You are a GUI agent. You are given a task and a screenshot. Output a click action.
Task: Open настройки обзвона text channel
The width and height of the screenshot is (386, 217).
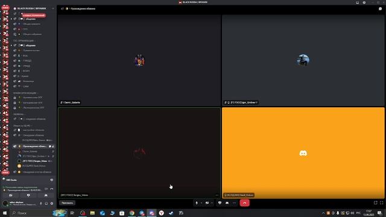(34, 130)
